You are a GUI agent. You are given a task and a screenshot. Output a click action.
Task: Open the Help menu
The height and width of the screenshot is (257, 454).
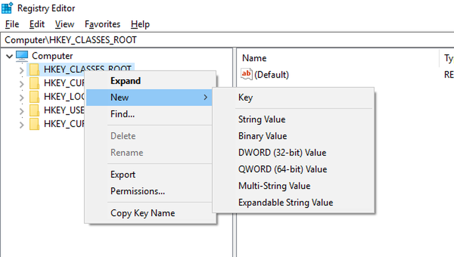pyautogui.click(x=140, y=24)
